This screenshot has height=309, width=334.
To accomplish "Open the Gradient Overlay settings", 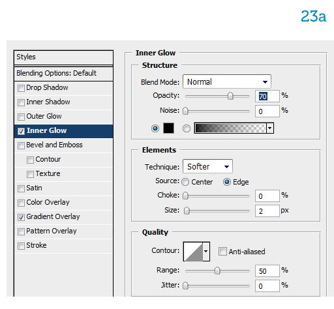I will pyautogui.click(x=63, y=217).
